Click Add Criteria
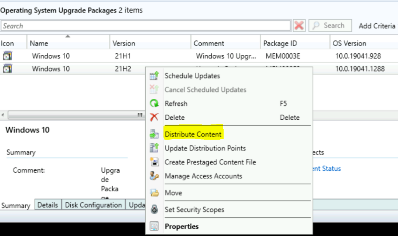The width and height of the screenshot is (398, 236). tap(377, 26)
